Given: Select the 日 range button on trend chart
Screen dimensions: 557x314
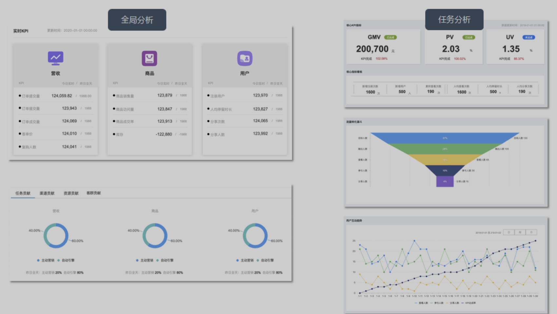Looking at the screenshot, I should click(x=509, y=232).
